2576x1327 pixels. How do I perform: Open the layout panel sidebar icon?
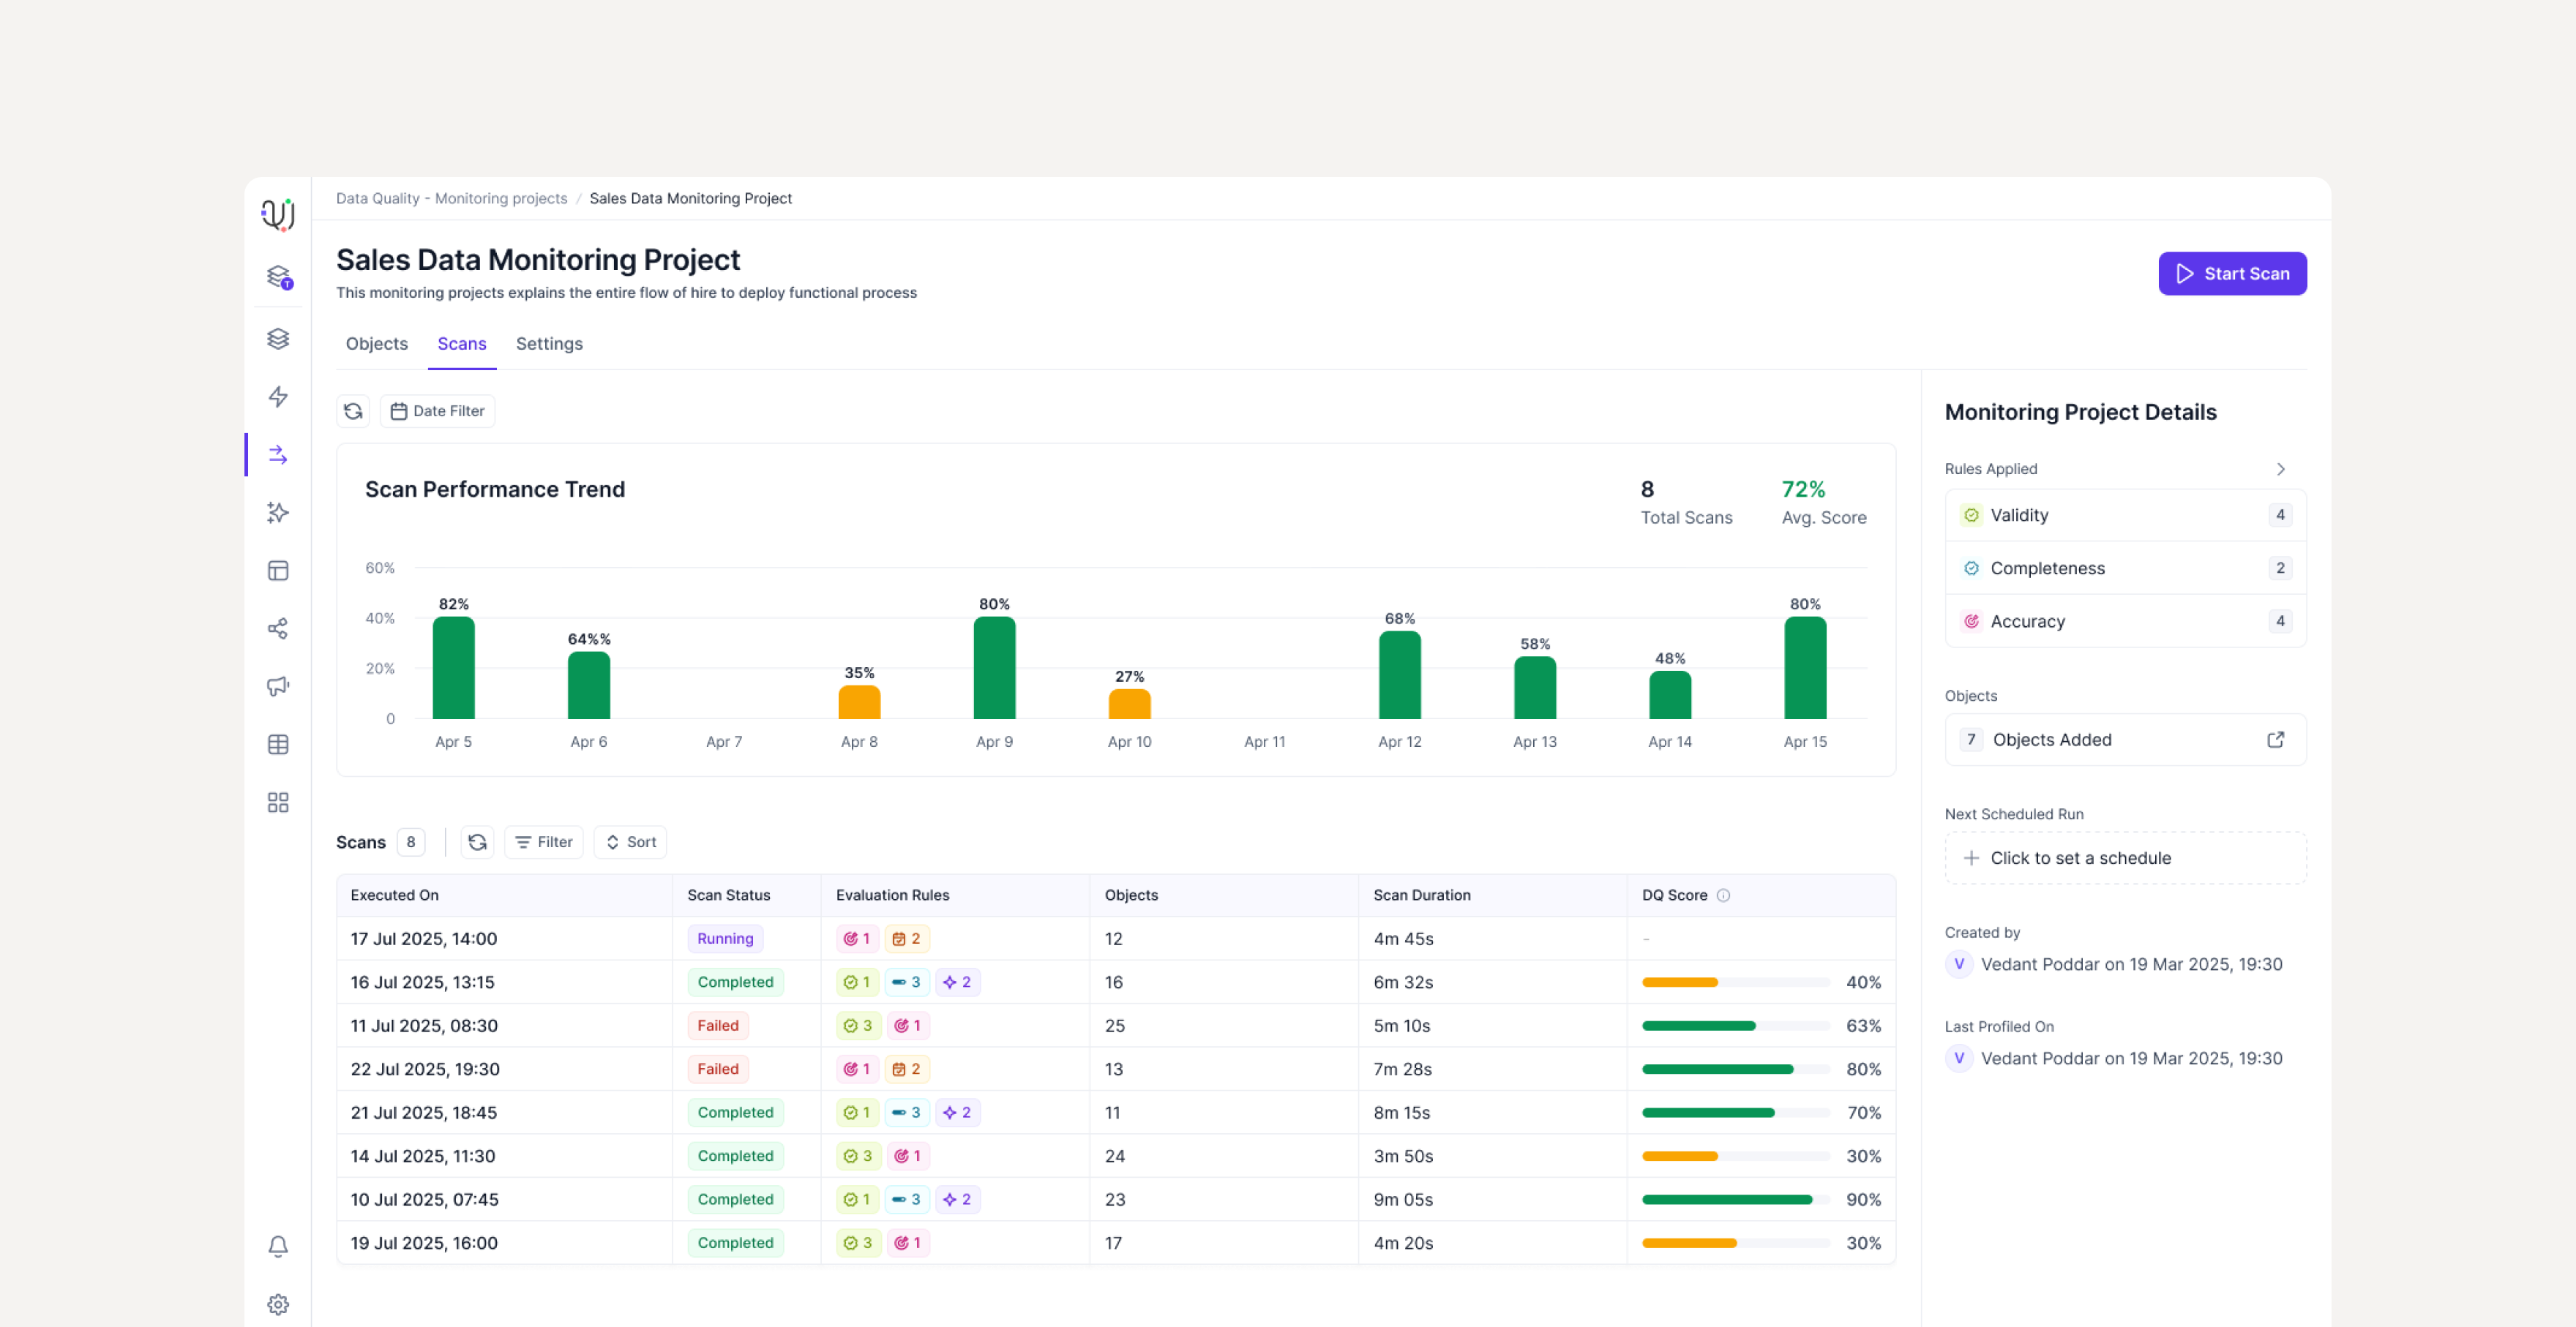278,571
